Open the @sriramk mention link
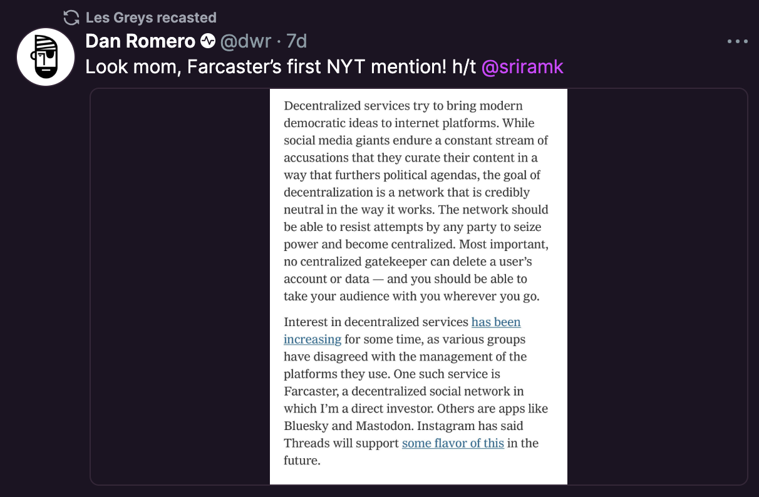This screenshot has height=497, width=759. [x=522, y=67]
